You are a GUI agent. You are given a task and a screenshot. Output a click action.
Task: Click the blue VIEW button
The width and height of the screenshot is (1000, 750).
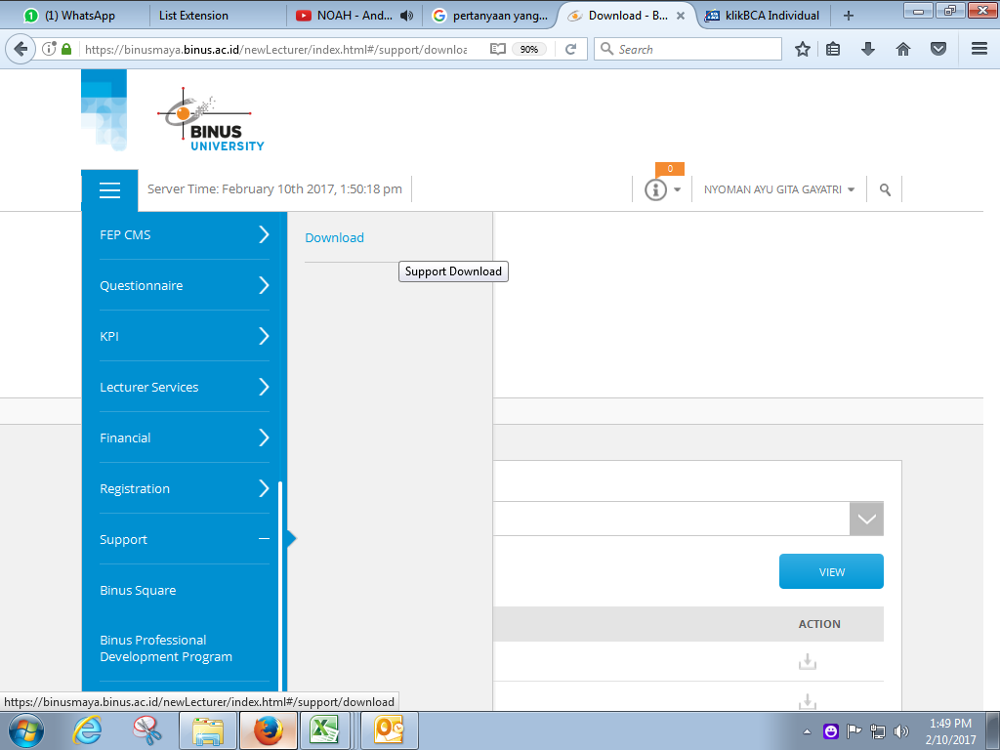point(831,572)
